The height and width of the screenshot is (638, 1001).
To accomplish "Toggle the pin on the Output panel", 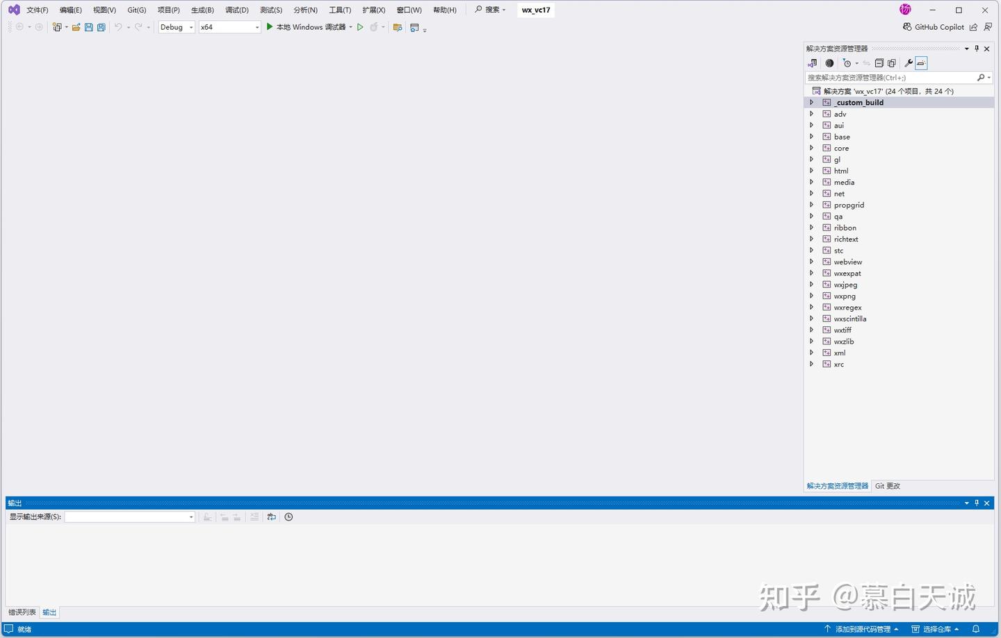I will pyautogui.click(x=977, y=503).
